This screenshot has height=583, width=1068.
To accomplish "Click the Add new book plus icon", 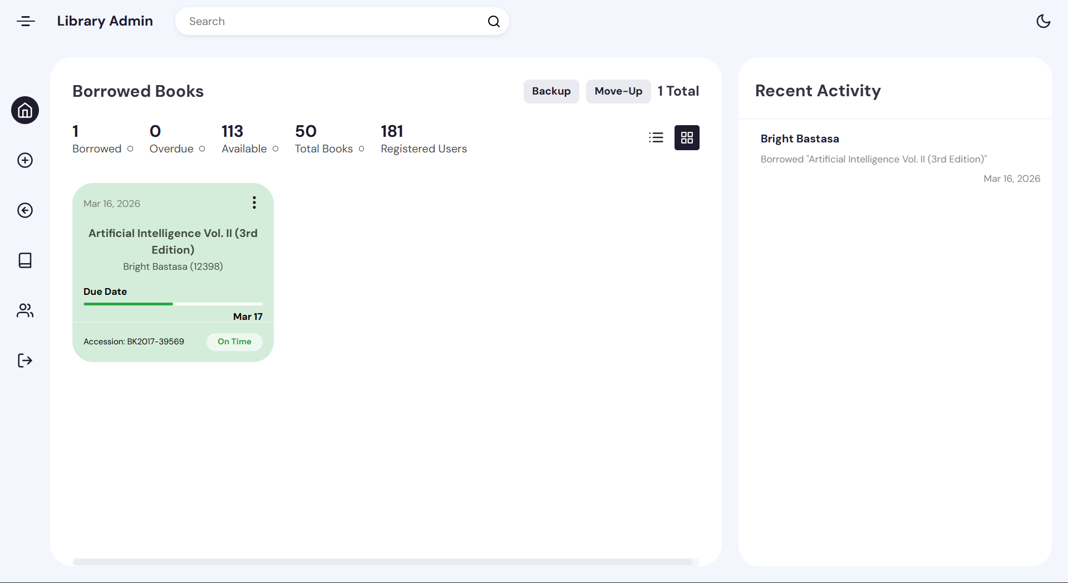I will [24, 160].
